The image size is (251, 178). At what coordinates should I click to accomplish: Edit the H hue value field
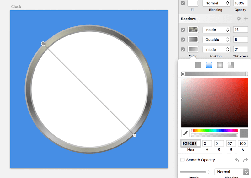click(x=207, y=143)
